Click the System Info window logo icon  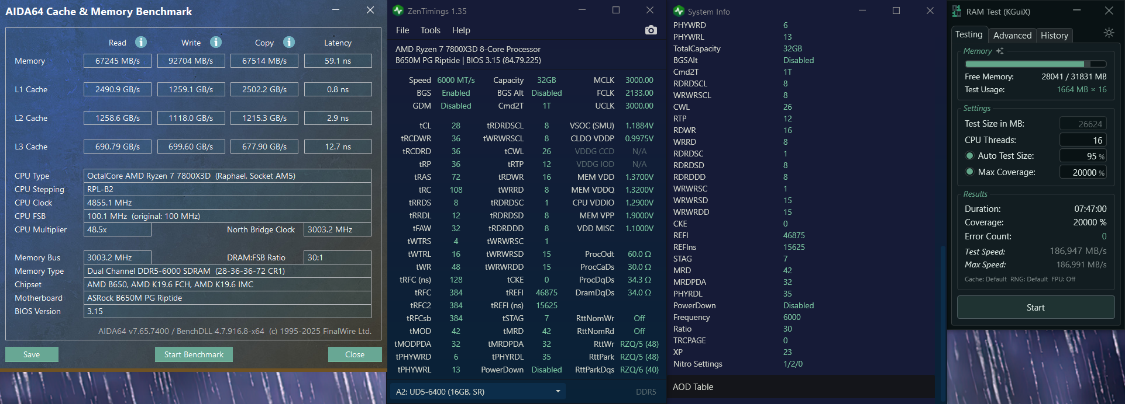click(x=679, y=11)
